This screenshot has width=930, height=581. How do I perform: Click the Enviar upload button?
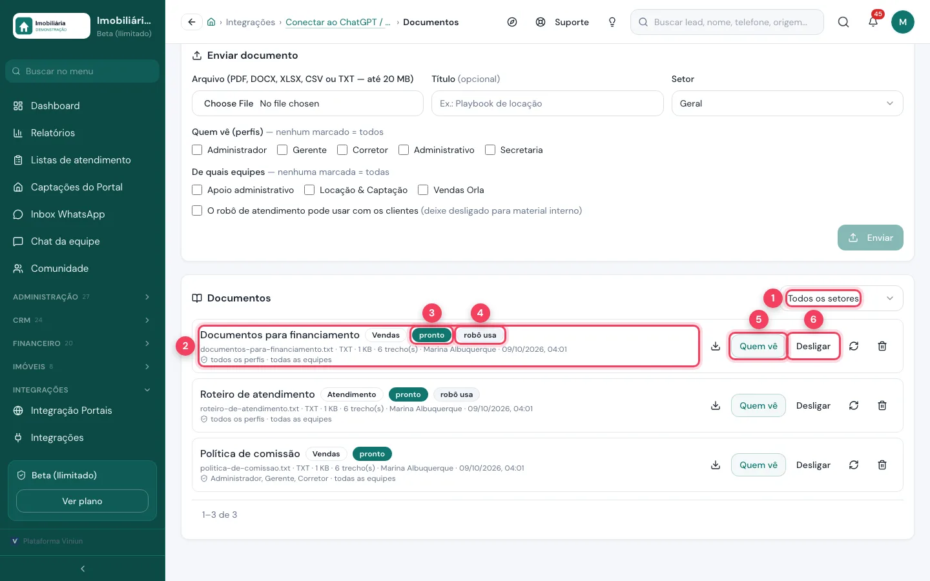click(x=871, y=238)
